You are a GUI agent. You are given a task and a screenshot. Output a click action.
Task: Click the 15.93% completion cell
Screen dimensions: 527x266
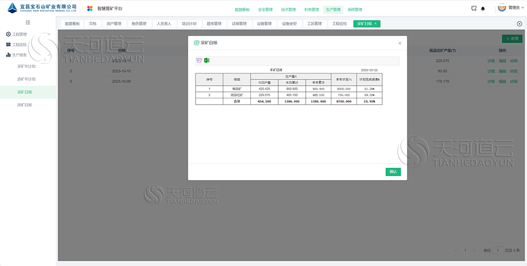coord(369,101)
